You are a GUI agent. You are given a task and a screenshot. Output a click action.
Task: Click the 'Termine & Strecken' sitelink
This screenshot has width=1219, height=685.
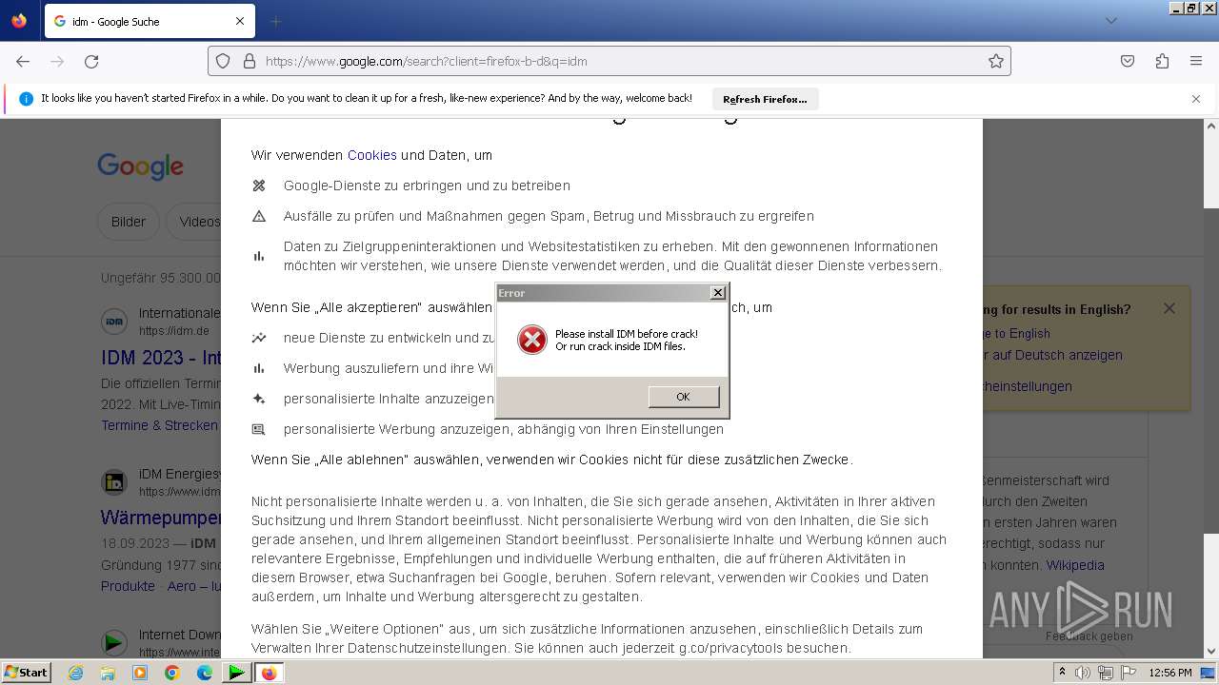160,425
